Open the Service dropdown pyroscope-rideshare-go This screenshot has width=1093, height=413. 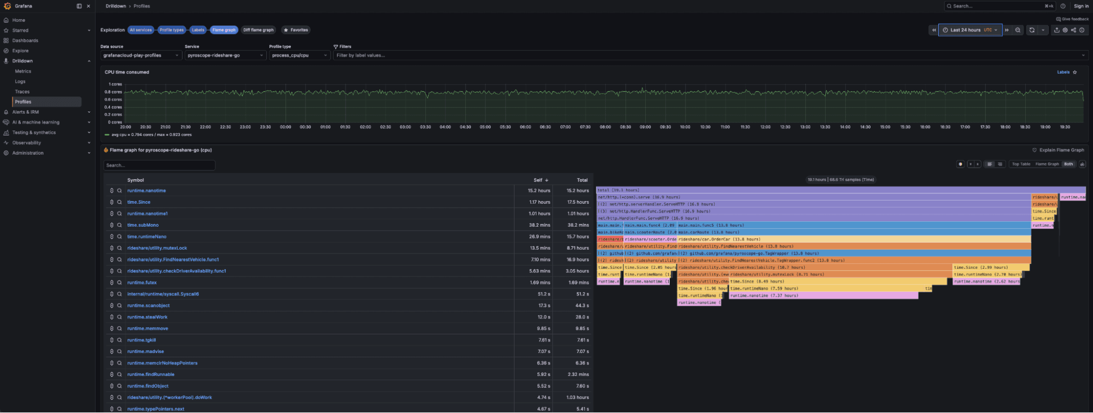click(225, 55)
